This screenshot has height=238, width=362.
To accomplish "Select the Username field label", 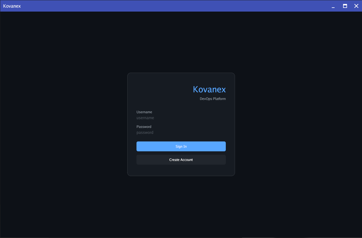I will click(x=144, y=112).
